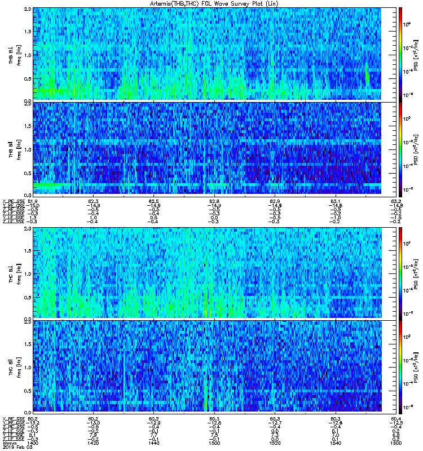The height and width of the screenshot is (451, 423).
Task: Select the THC B-perpendicular spectrogram panel
Action: [215, 273]
